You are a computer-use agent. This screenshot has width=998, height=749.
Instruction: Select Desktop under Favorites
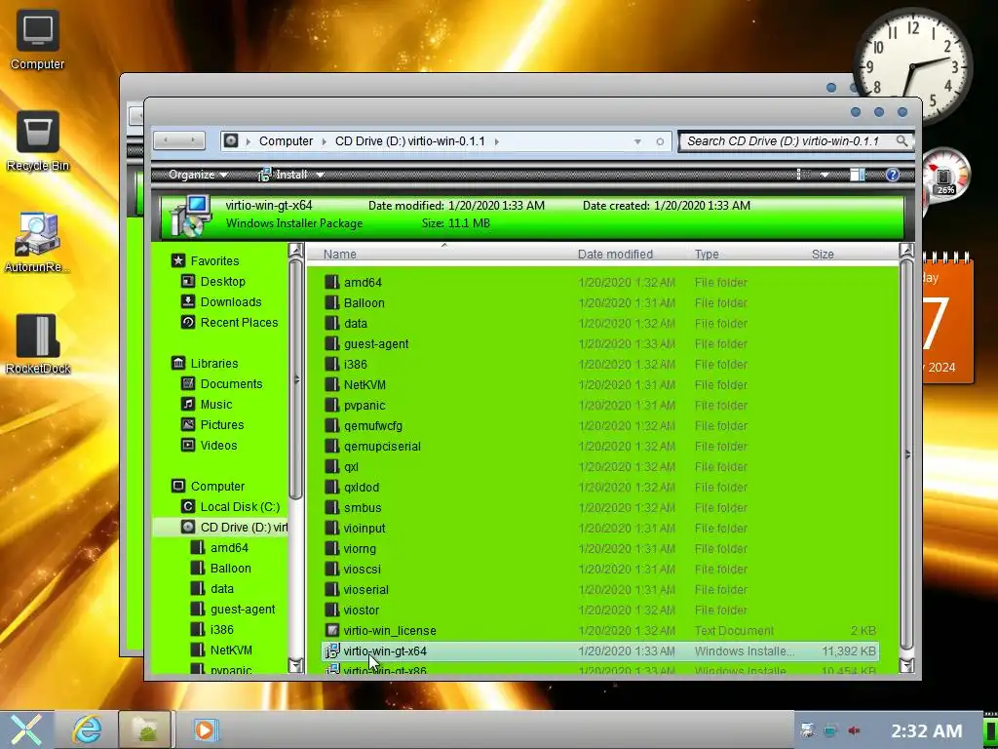tap(213, 281)
